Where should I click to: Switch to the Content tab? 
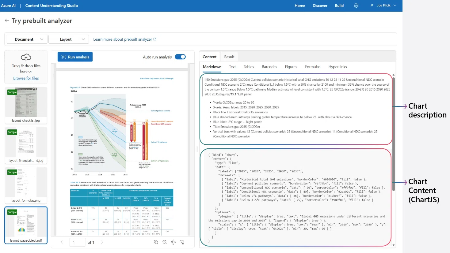(x=209, y=57)
